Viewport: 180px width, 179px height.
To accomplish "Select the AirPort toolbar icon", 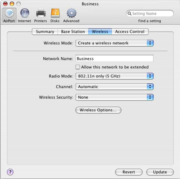I will point(9,13).
